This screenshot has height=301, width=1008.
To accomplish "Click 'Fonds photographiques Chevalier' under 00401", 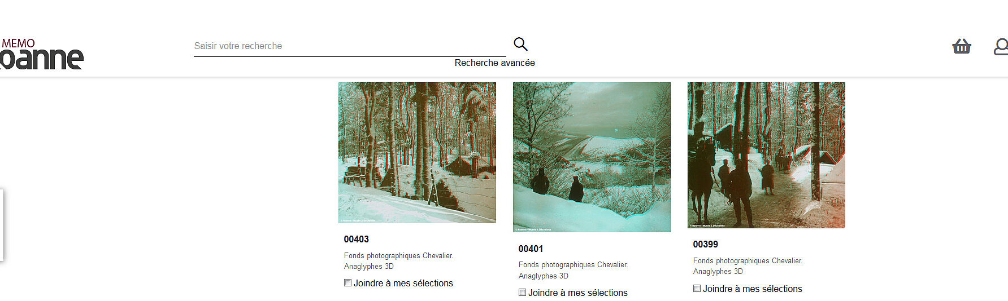I will pyautogui.click(x=573, y=265).
